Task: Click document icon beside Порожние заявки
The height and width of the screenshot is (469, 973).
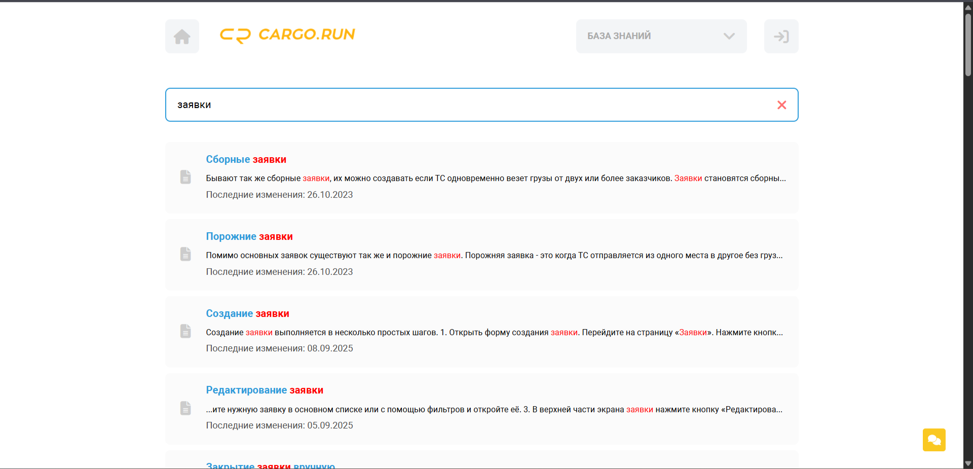Action: (185, 254)
